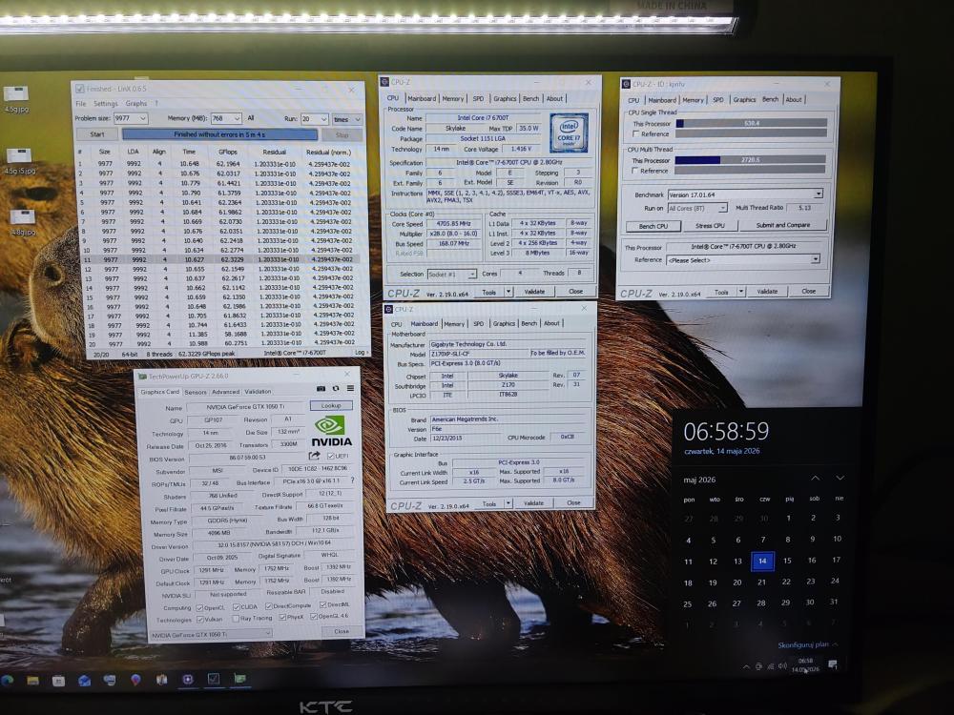Click the GPU-Z refresh icon

click(335, 388)
